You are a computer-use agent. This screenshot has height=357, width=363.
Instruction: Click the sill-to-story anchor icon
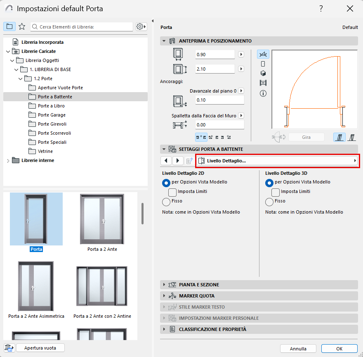(x=180, y=101)
